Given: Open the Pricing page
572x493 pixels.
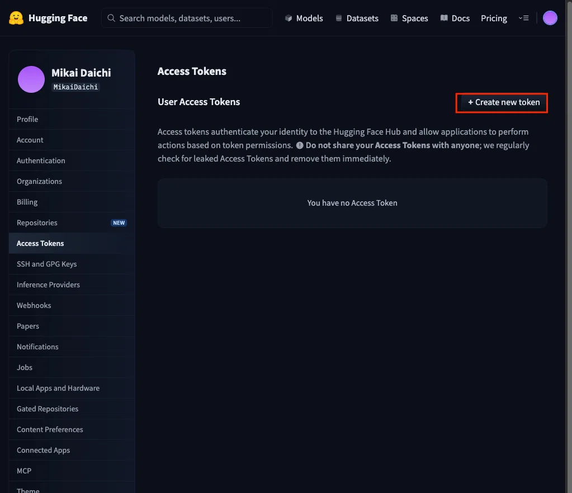Looking at the screenshot, I should [494, 18].
